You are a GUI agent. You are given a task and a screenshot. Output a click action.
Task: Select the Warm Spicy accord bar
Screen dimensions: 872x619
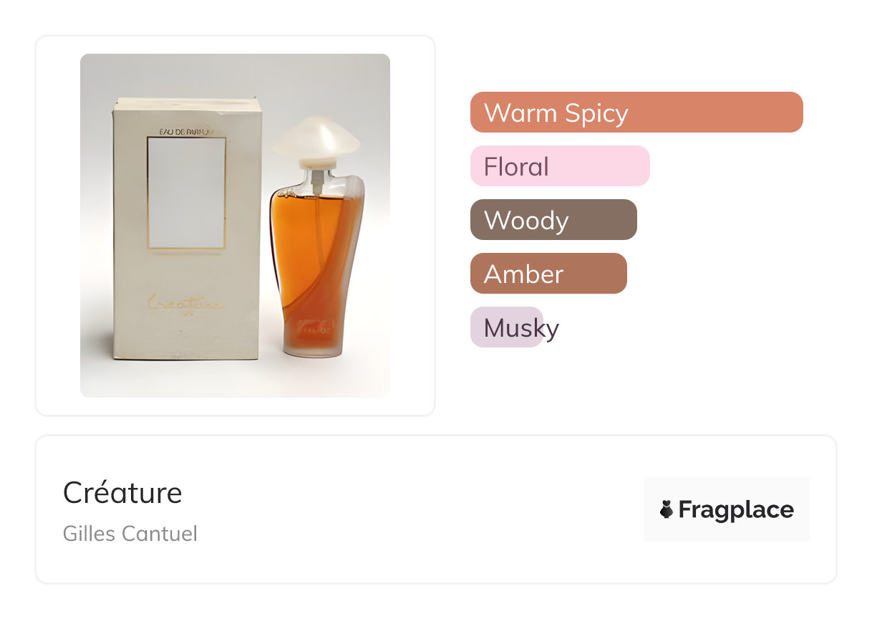636,112
